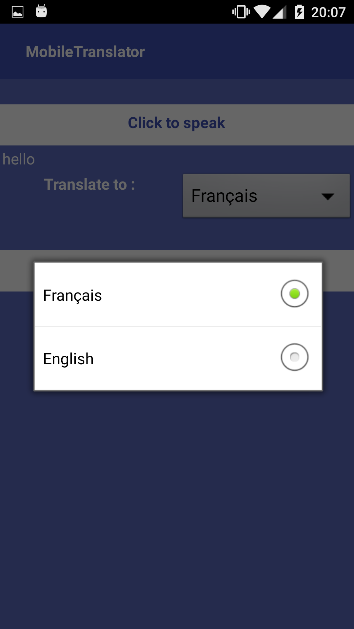This screenshot has height=629, width=354.
Task: Tap the recognized text 'hello'
Action: [19, 160]
